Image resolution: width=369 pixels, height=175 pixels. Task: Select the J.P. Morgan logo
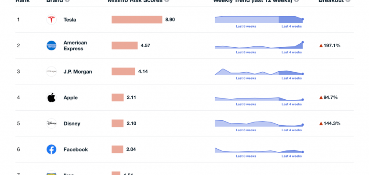(x=51, y=71)
